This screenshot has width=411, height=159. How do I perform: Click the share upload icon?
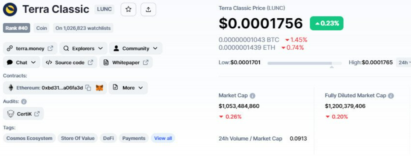click(148, 9)
